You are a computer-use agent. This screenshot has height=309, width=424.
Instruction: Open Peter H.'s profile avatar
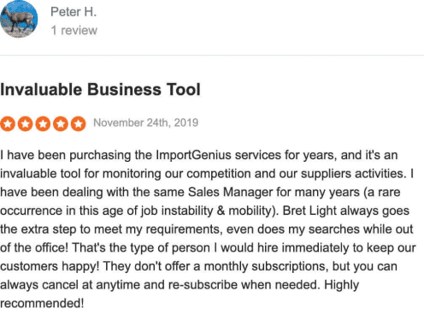coord(19,19)
